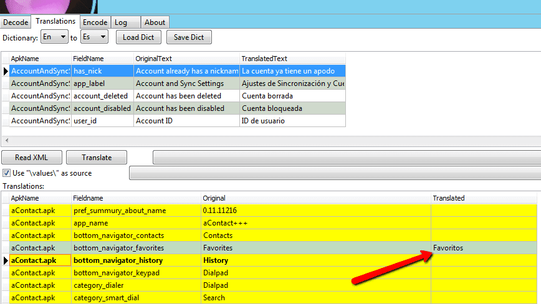Image resolution: width=541 pixels, height=304 pixels.
Task: Click the Read XML button
Action: (31, 158)
